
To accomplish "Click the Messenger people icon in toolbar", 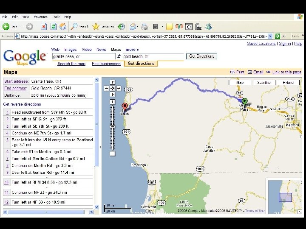I will pyautogui.click(x=208, y=26).
